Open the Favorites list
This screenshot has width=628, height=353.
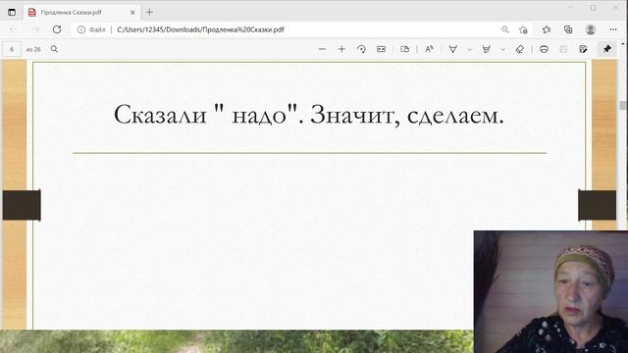coord(547,29)
